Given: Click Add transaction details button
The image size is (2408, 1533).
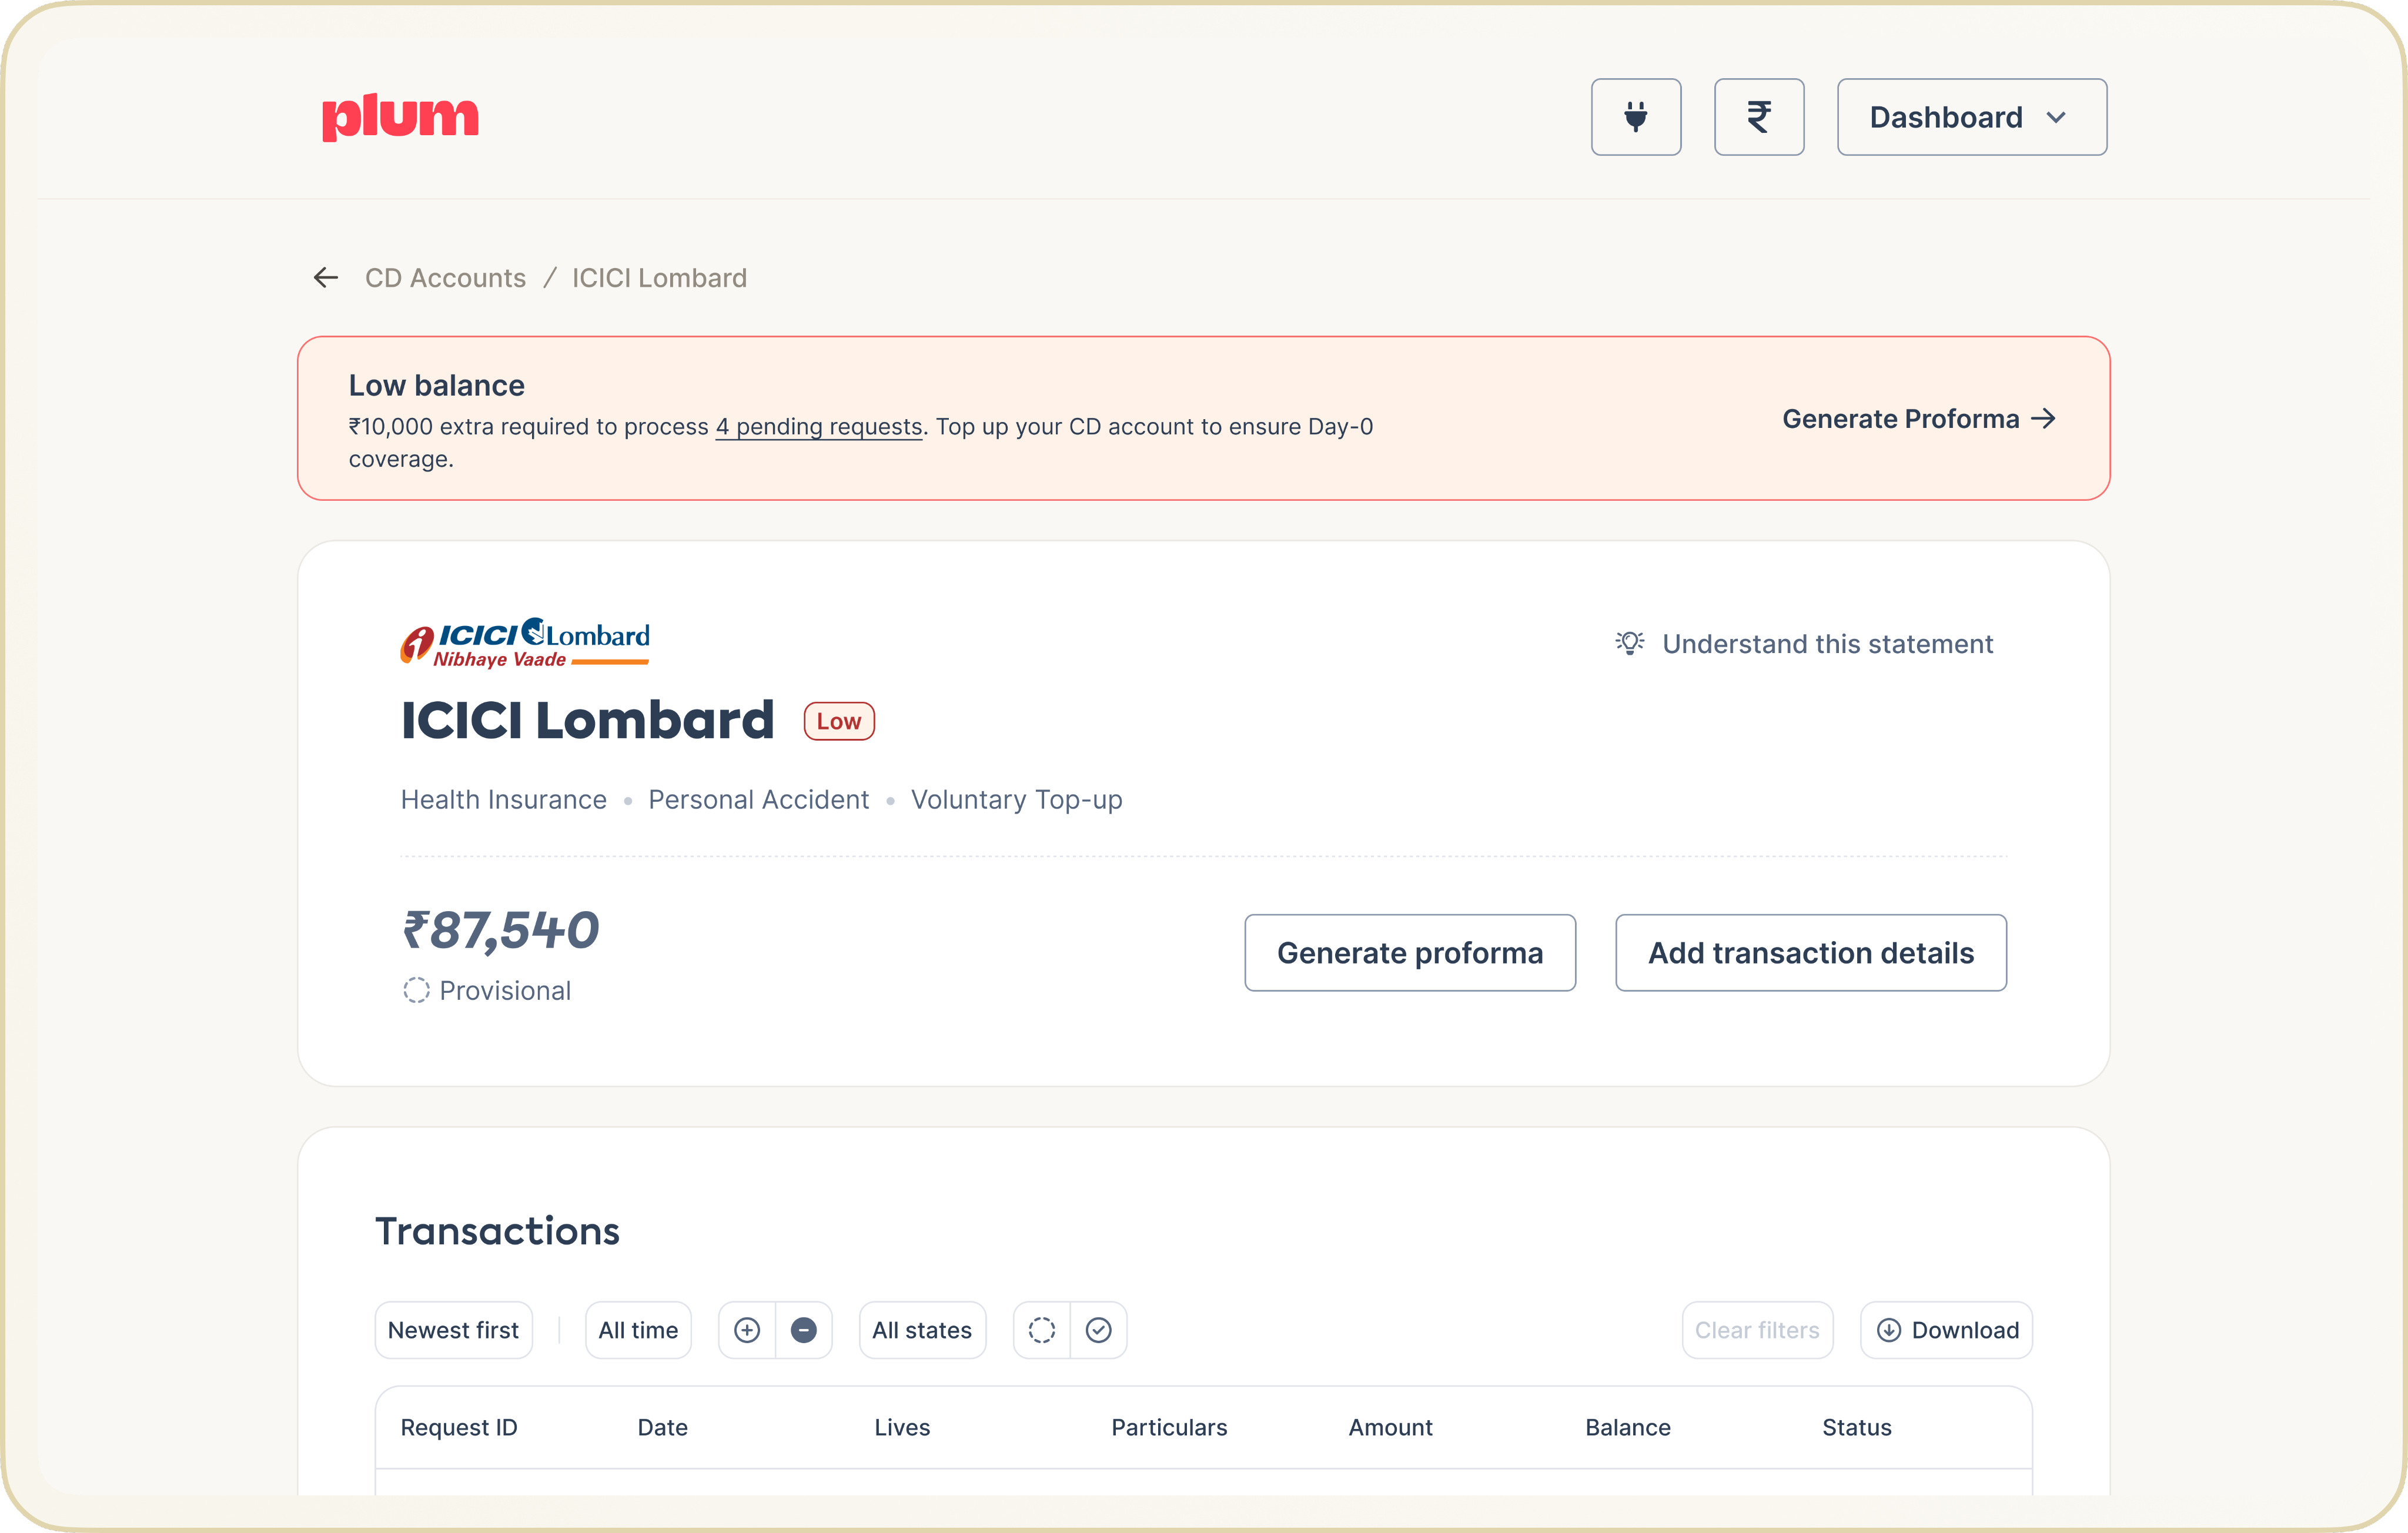Looking at the screenshot, I should tap(1810, 952).
